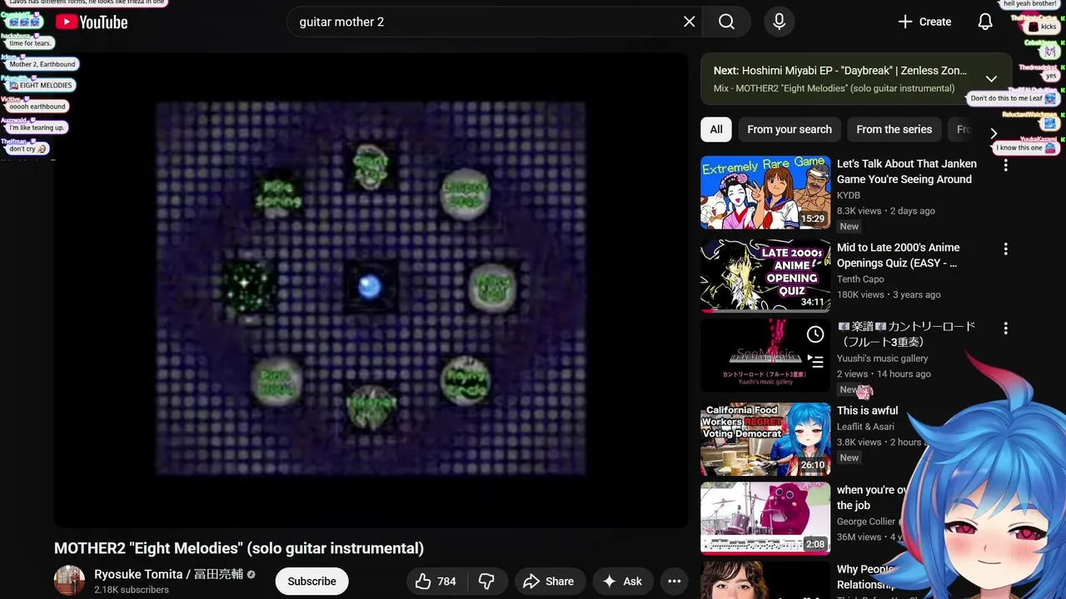Like the video with 784 likes
Viewport: 1066px width, 599px height.
[x=436, y=582]
